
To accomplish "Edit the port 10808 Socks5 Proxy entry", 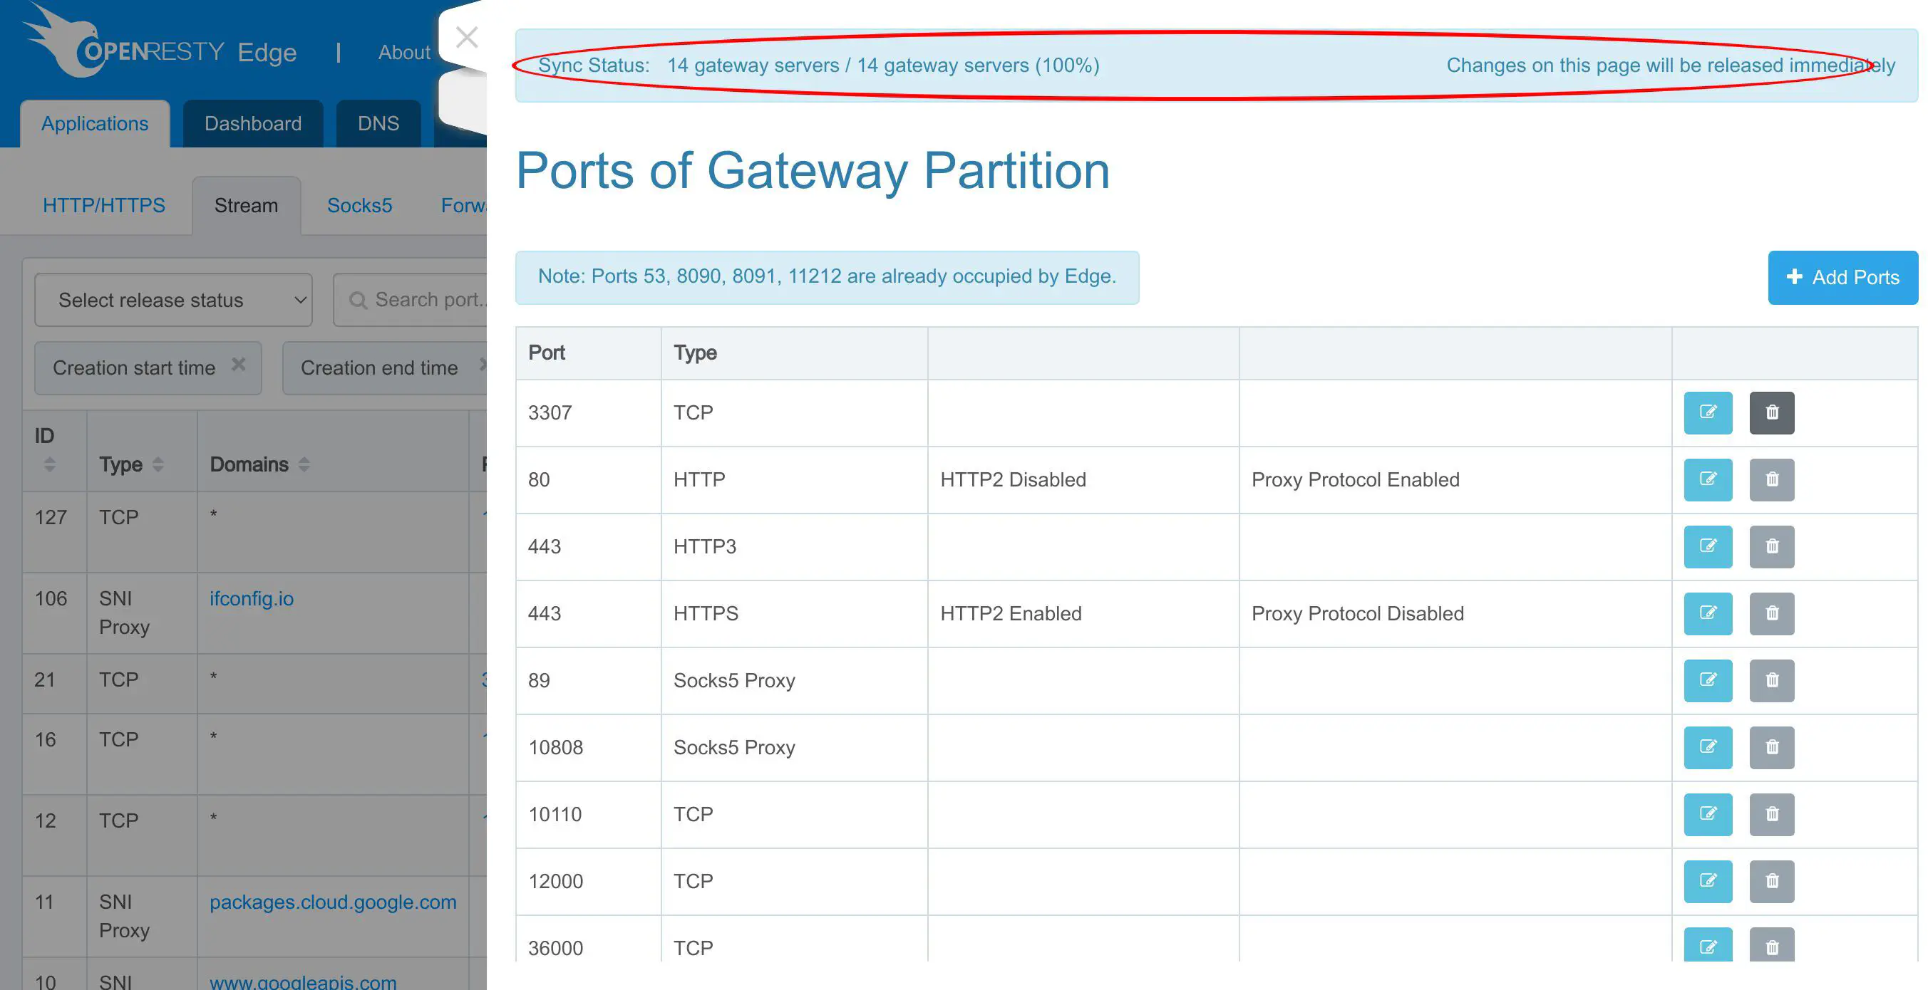I will click(x=1707, y=747).
